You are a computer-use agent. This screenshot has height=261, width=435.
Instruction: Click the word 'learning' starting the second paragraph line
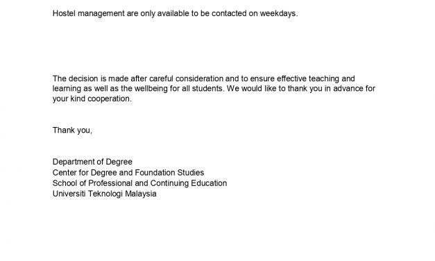pyautogui.click(x=67, y=89)
